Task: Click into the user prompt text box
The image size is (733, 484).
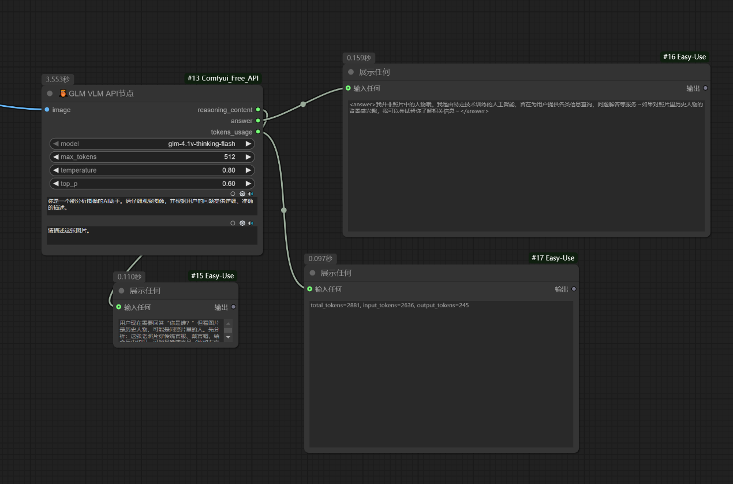Action: 152,235
